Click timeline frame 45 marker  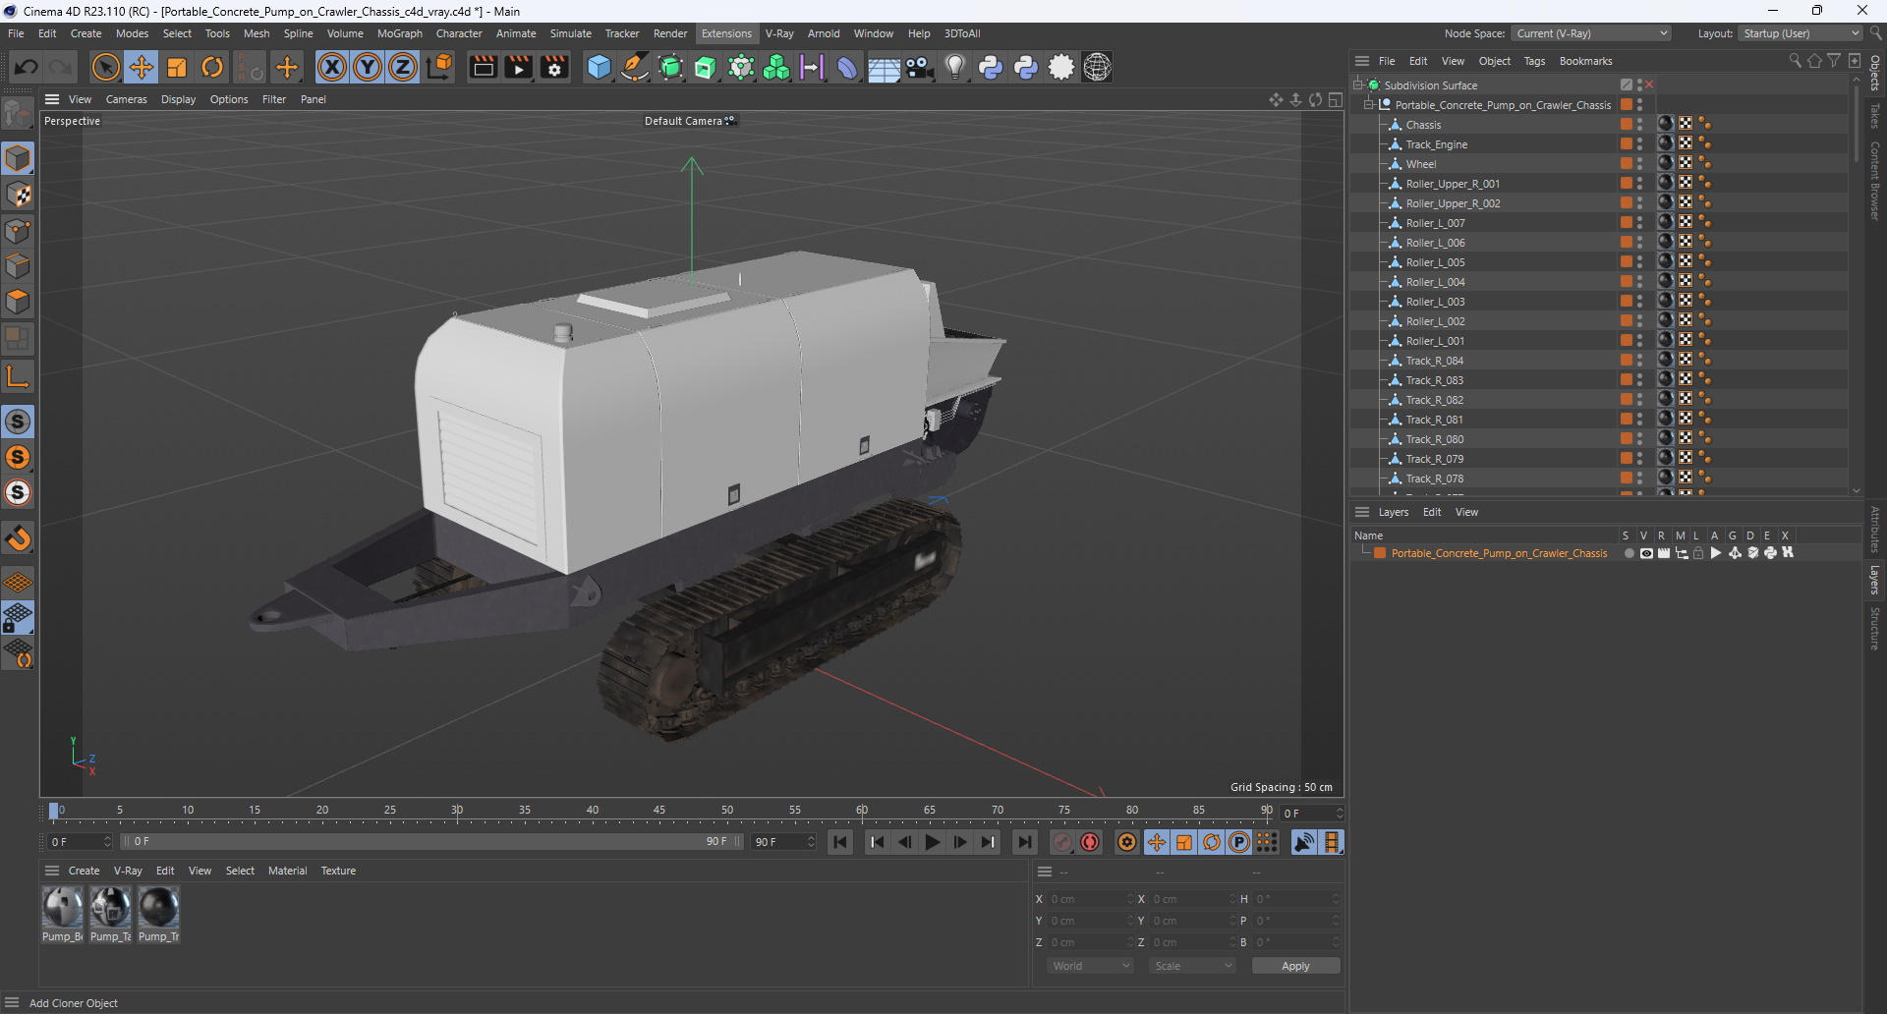(x=659, y=812)
